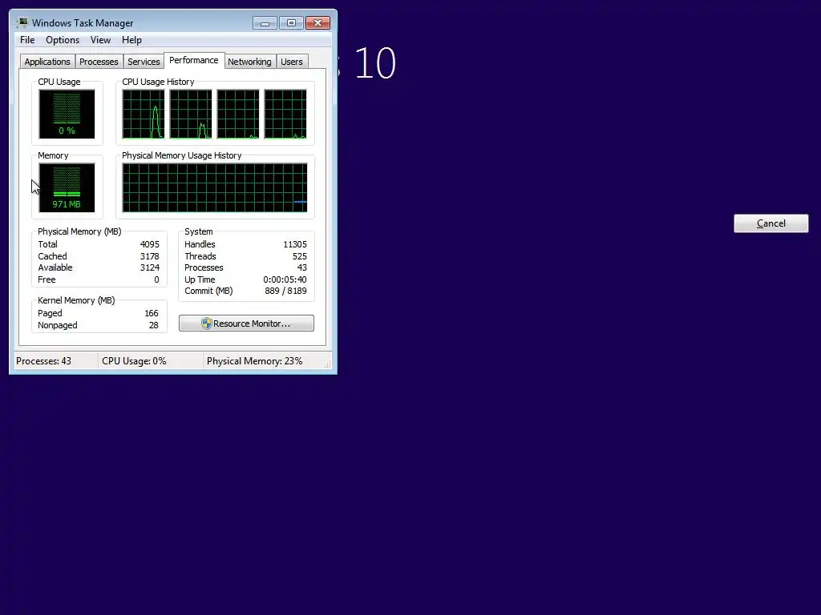Open the File menu
The height and width of the screenshot is (615, 821).
click(x=27, y=40)
